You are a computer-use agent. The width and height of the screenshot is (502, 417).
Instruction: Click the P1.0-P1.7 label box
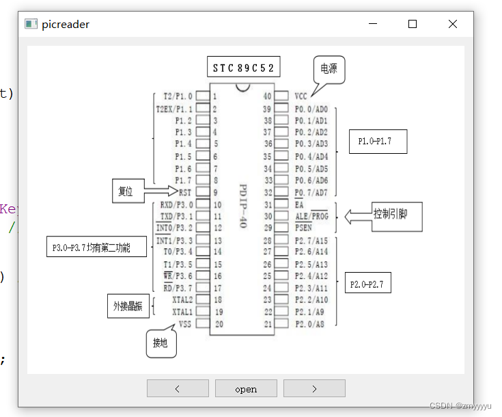(x=378, y=142)
